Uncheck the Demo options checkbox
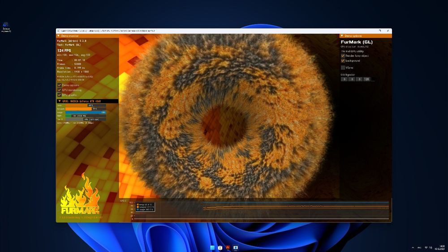The width and height of the screenshot is (448, 252). click(x=60, y=85)
